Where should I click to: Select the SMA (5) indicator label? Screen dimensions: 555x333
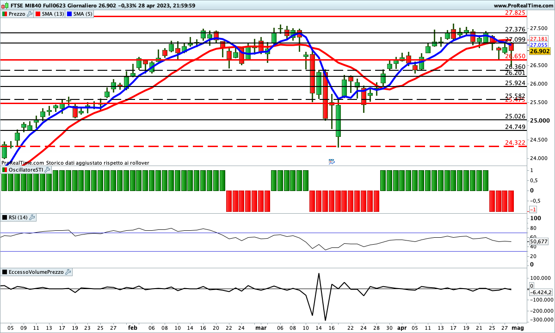click(82, 14)
